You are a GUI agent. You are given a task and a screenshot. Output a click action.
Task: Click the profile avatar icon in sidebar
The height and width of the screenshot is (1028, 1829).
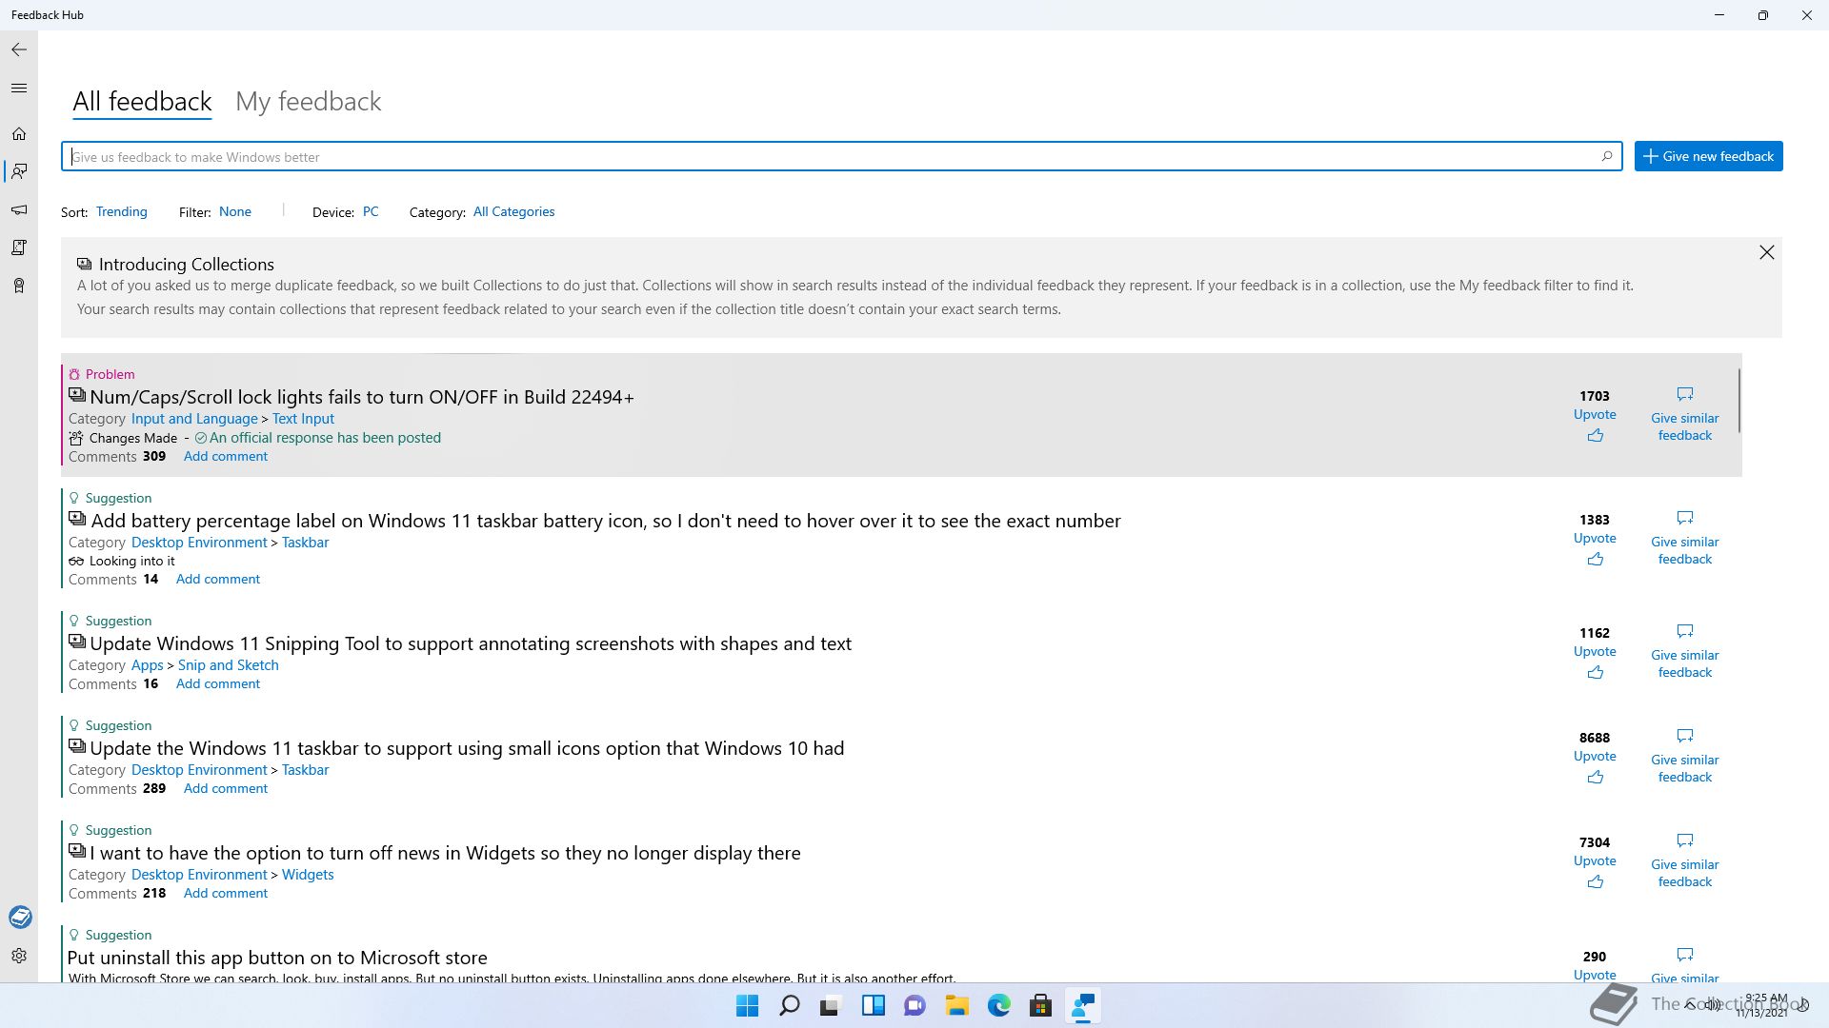click(20, 917)
